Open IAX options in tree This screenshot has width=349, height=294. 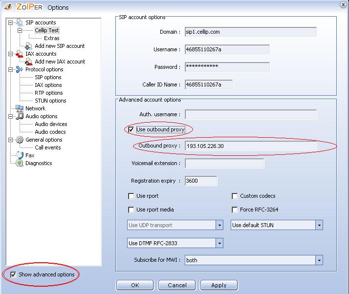coord(48,85)
